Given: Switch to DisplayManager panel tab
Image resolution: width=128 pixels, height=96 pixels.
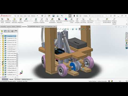Looking at the screenshot, I should pos(16,31).
